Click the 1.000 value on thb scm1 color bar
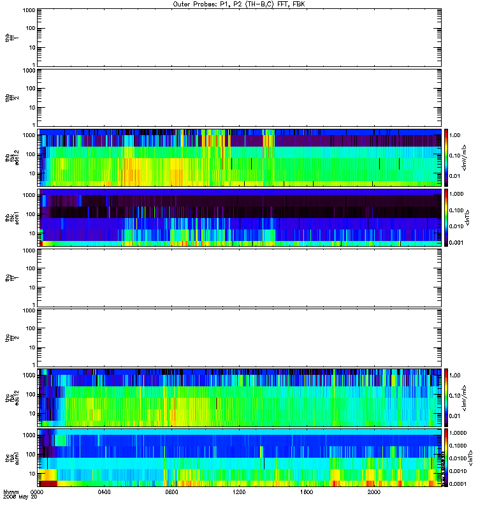Viewport: 478px width, 510px height. point(456,194)
